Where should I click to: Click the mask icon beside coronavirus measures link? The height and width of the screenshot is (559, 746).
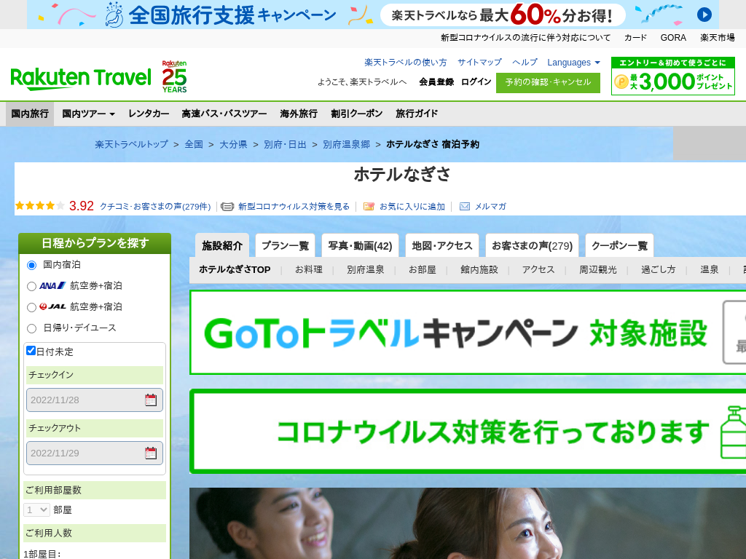[227, 206]
